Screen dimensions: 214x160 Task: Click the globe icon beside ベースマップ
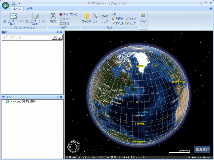[x=8, y=101]
